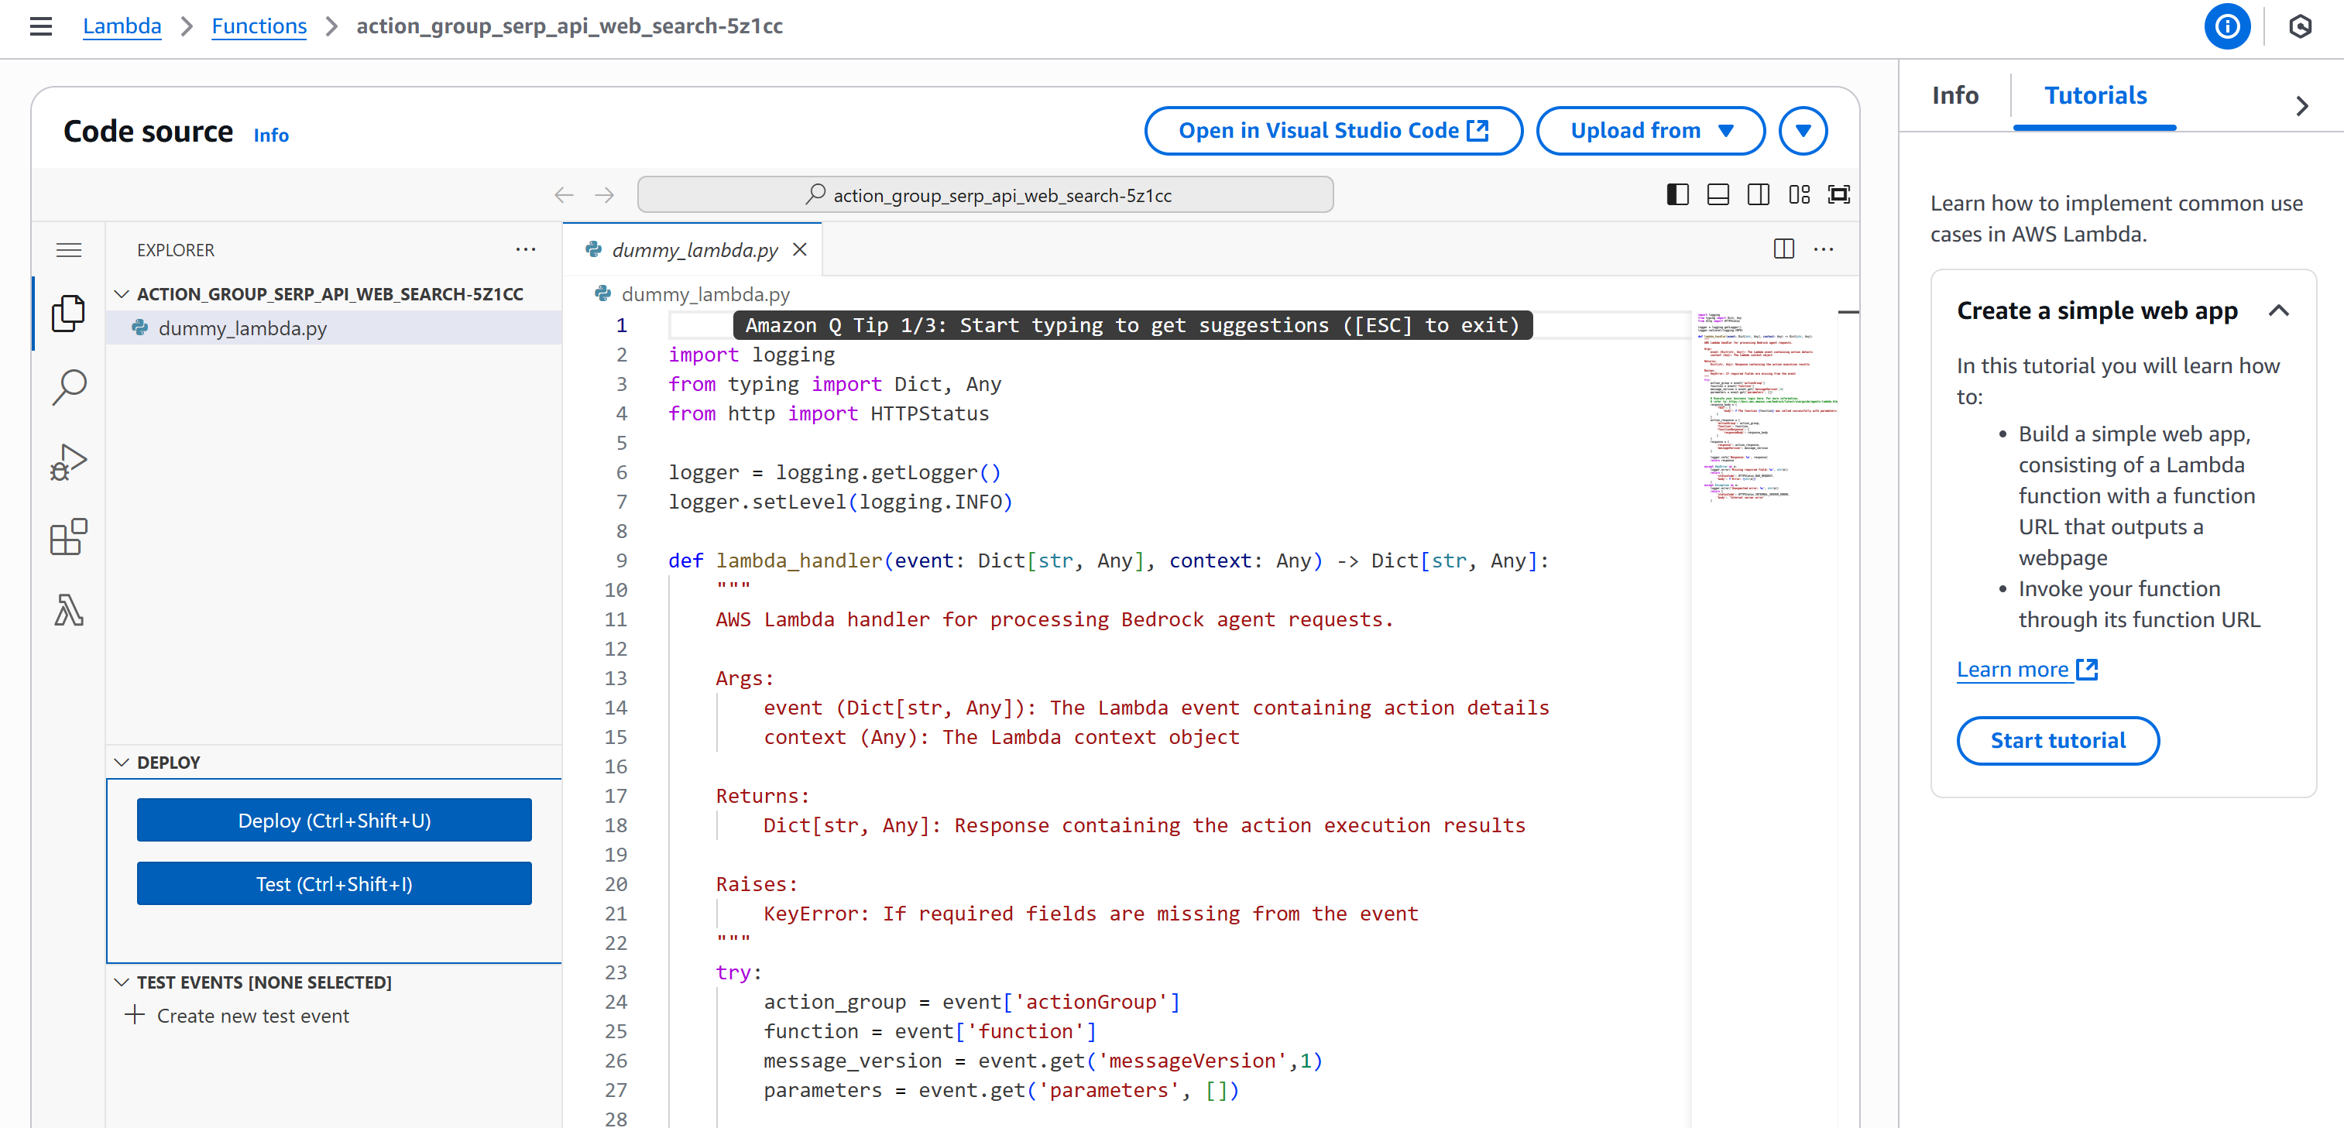The image size is (2344, 1128).
Task: Open the Upload from dropdown
Action: (x=1651, y=130)
